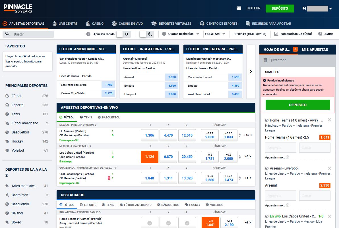Click the Tenis ball sidebar icon
The height and width of the screenshot is (228, 339).
coord(7,114)
